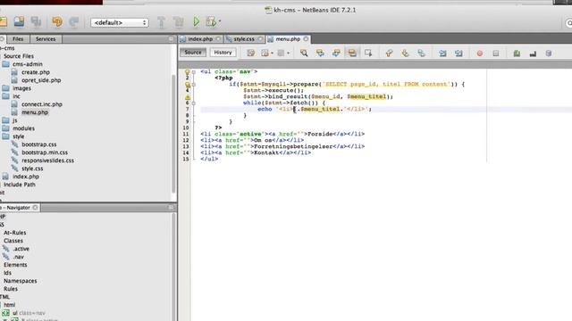
Task: Click the Find Selection magnifier icon
Action: click(304, 53)
